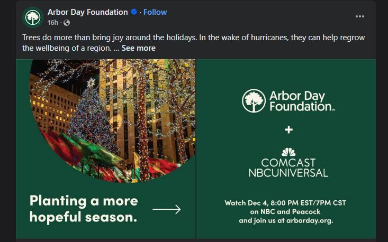Click the "Planting a more hopeful season." headline
Image resolution: width=388 pixels, height=242 pixels.
pos(84,209)
